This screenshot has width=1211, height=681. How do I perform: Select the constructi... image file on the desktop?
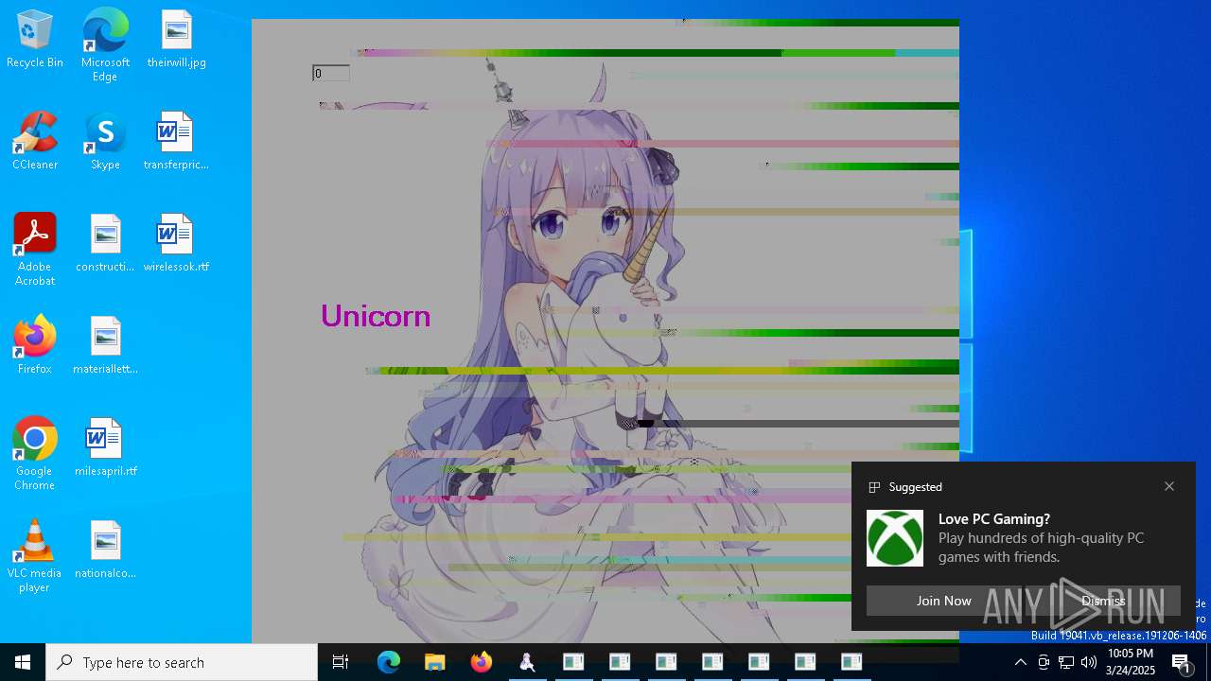click(x=105, y=244)
